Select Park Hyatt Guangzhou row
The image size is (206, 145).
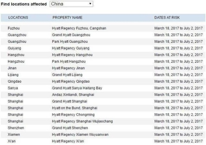coord(103,42)
